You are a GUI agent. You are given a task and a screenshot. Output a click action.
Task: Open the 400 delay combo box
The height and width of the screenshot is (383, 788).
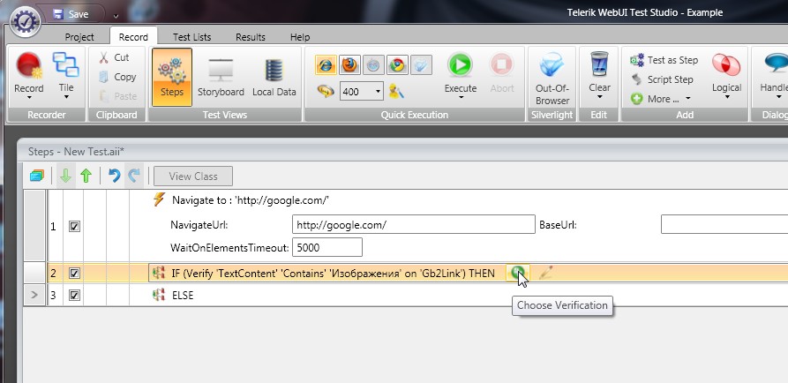click(361, 92)
